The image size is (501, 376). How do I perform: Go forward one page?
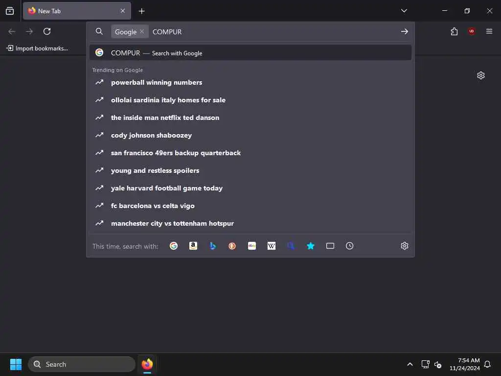(29, 31)
